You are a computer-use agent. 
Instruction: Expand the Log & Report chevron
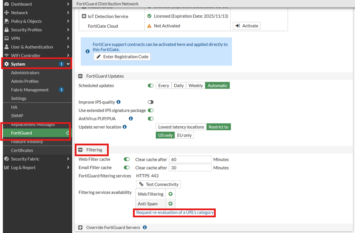(x=68, y=168)
